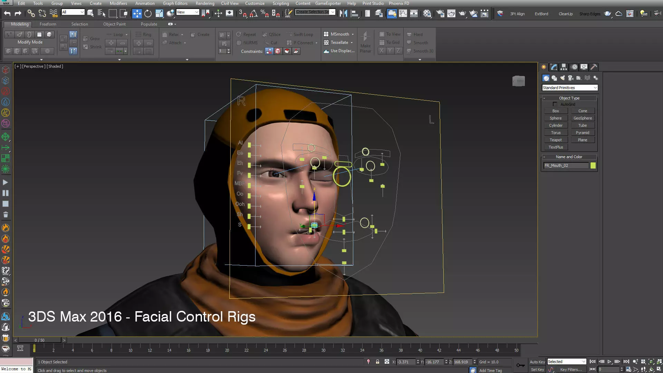This screenshot has width=663, height=373.
Task: Create a Box primitive button
Action: coord(556,111)
